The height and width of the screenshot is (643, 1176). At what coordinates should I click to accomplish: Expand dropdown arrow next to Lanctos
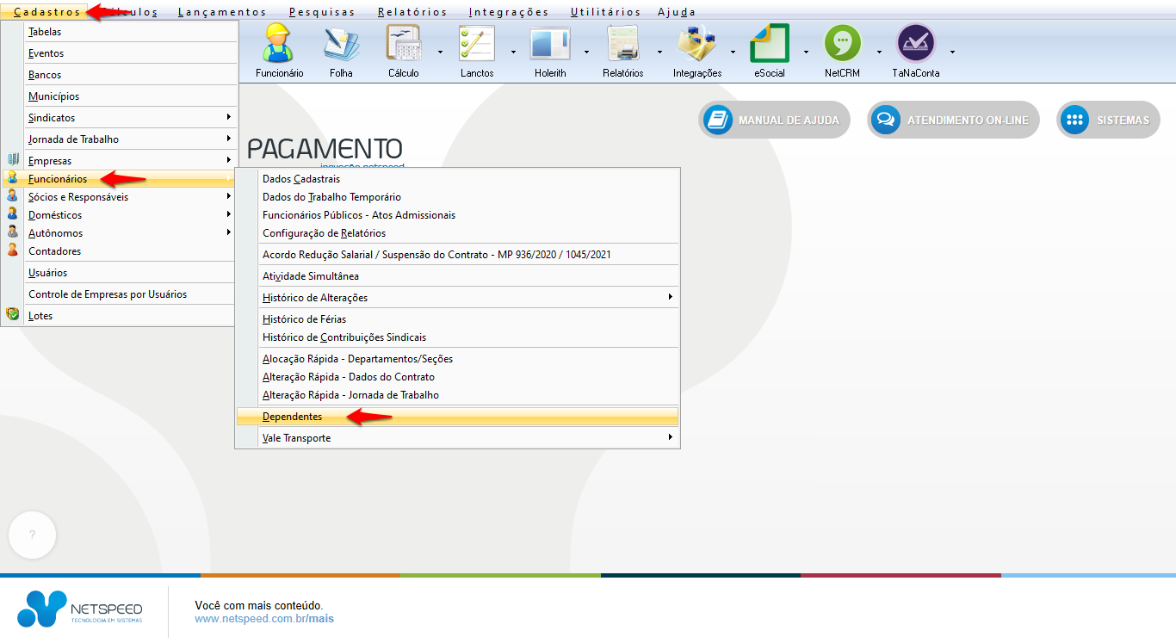(514, 52)
